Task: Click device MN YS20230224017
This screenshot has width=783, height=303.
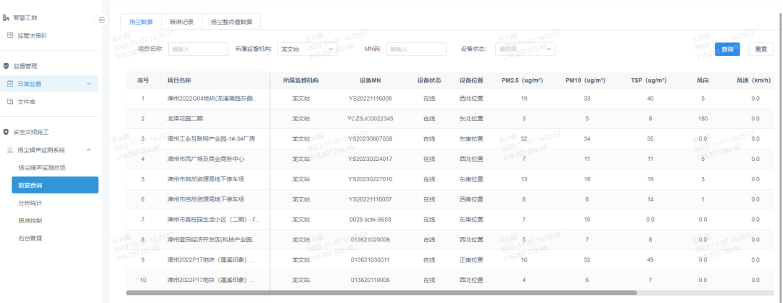Action: pos(370,159)
